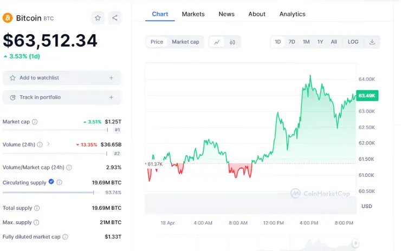Click plus on Track in portfolio
Screen dimensions: 401x251
111,97
